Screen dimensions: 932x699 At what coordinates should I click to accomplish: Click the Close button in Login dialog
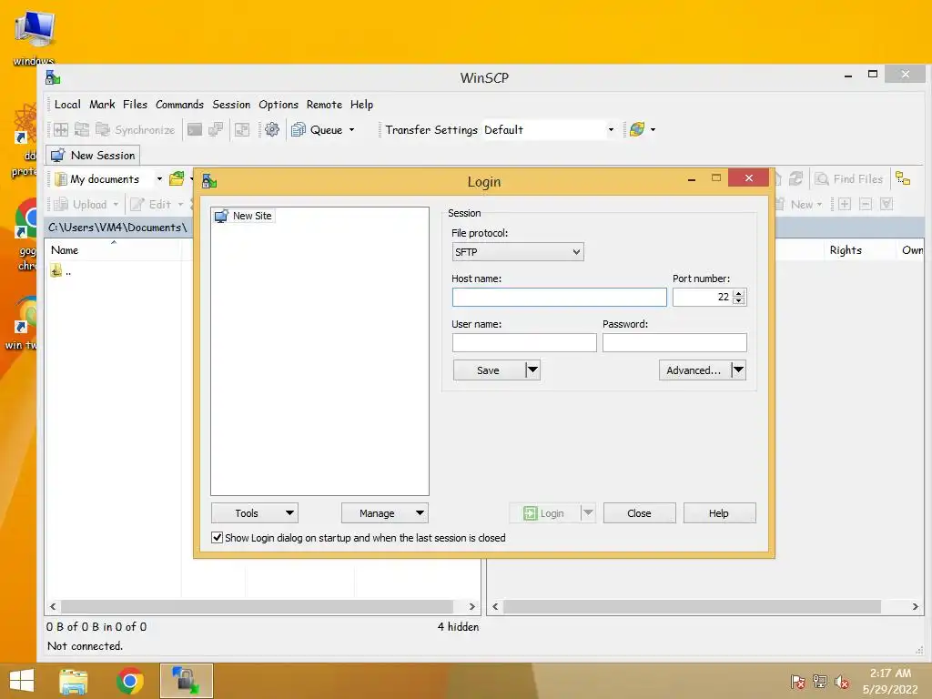pos(639,513)
